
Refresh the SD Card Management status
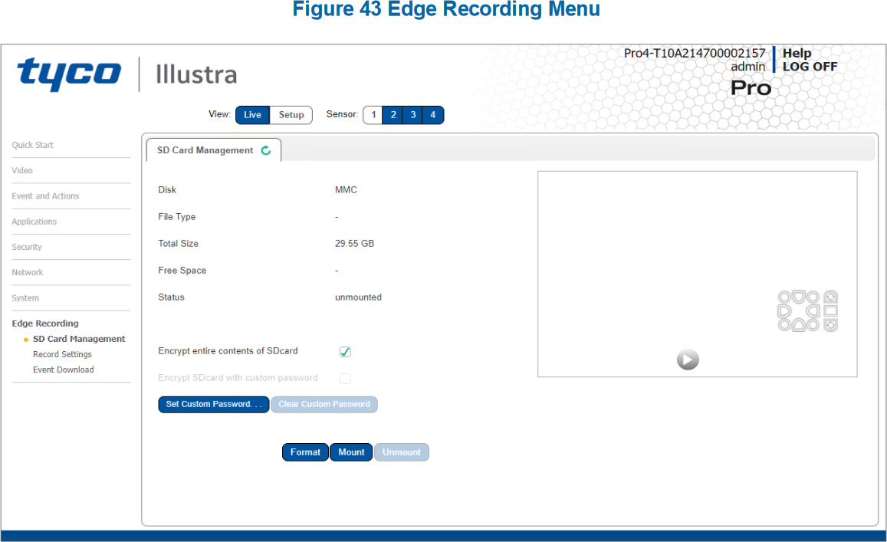[266, 150]
